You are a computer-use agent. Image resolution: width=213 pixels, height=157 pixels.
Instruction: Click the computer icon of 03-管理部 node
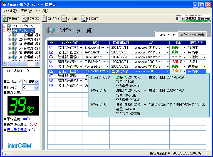(x=14, y=44)
